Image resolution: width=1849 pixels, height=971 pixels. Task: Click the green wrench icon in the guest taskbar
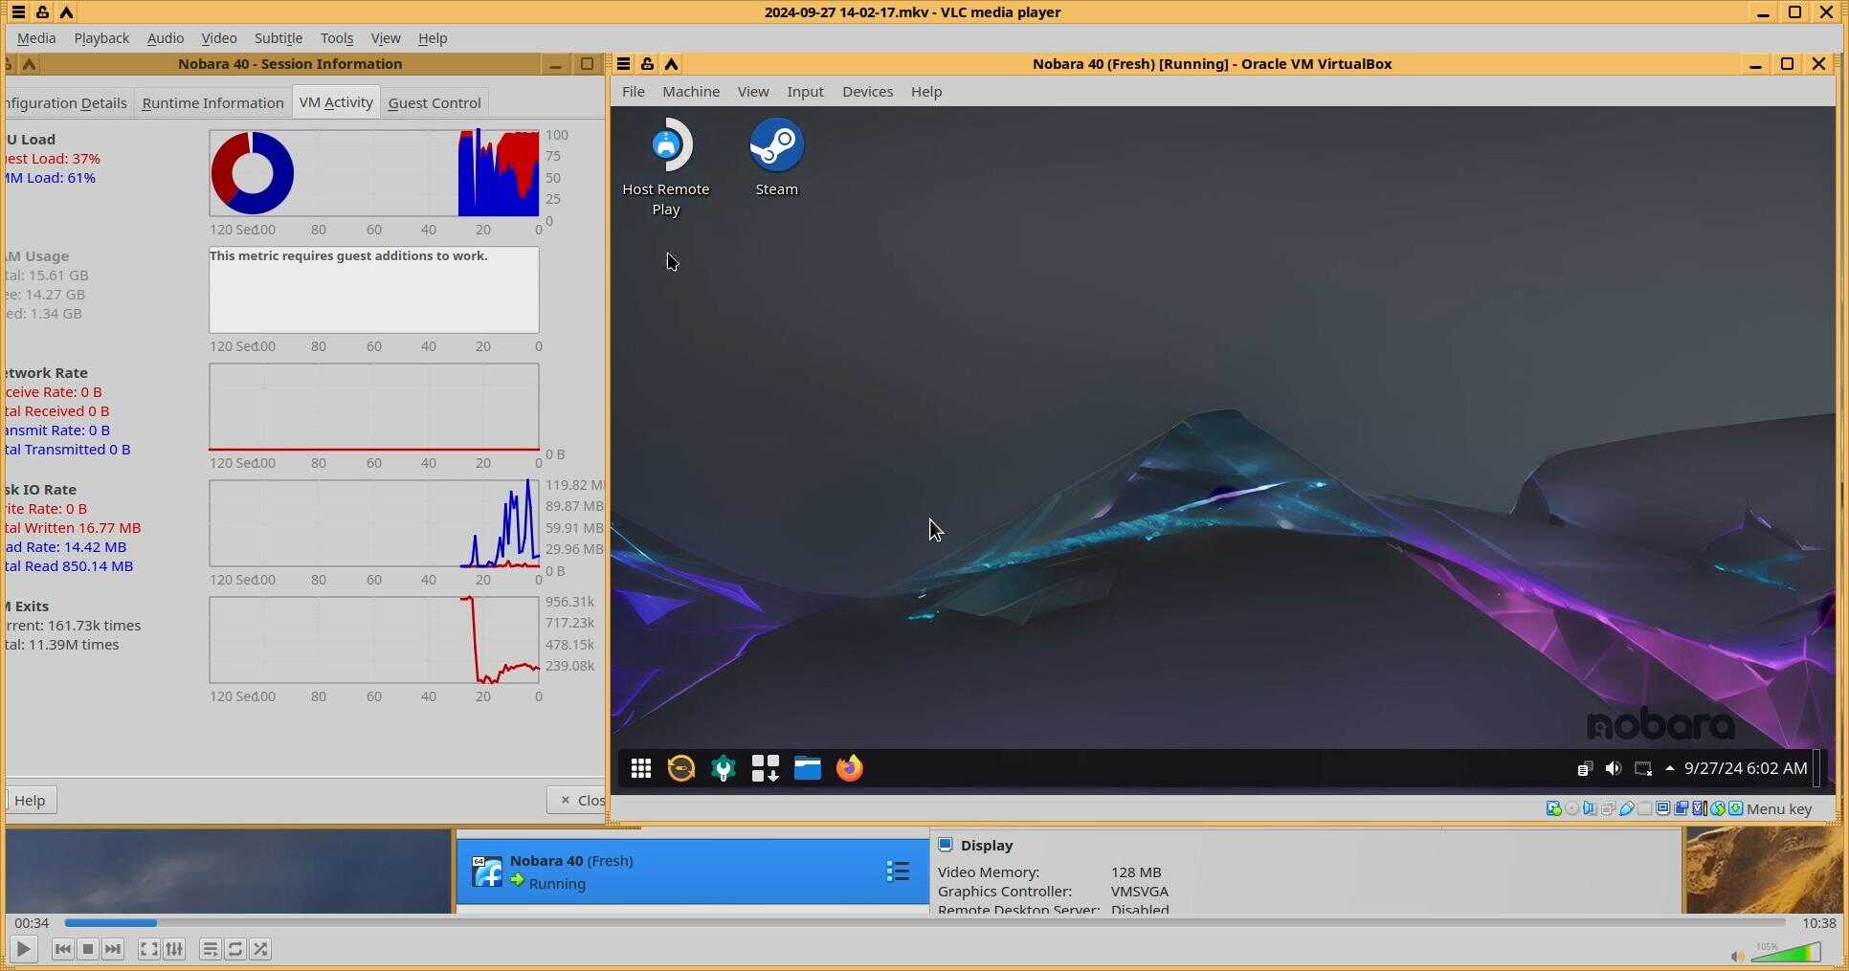coord(724,768)
